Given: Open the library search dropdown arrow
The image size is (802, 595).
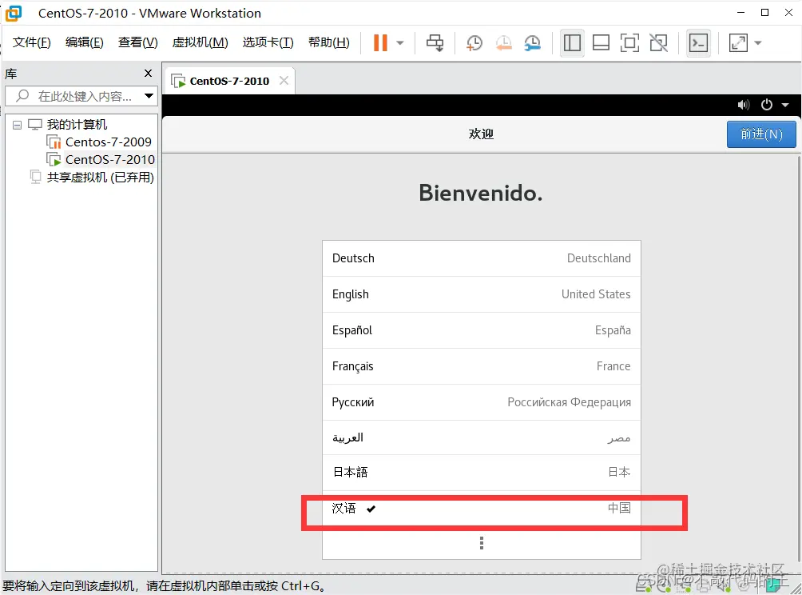Looking at the screenshot, I should 149,96.
